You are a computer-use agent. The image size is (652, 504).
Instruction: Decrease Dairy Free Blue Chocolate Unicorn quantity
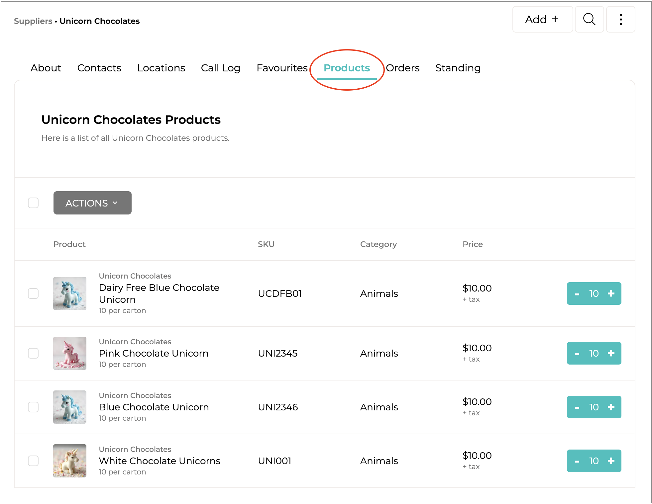pyautogui.click(x=577, y=294)
